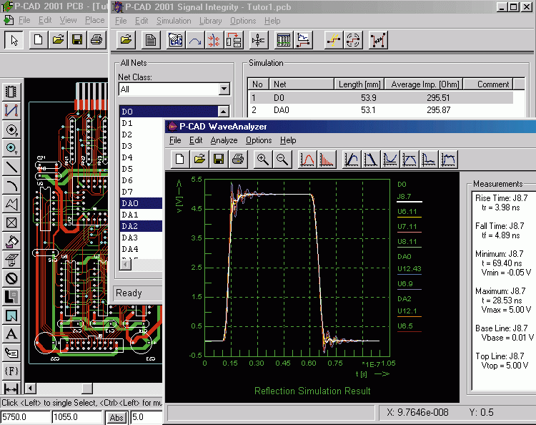Click the Y coordinate field 1055.0

click(77, 417)
